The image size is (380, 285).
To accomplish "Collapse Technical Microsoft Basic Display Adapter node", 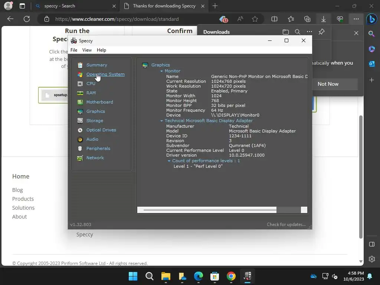I will [x=162, y=121].
